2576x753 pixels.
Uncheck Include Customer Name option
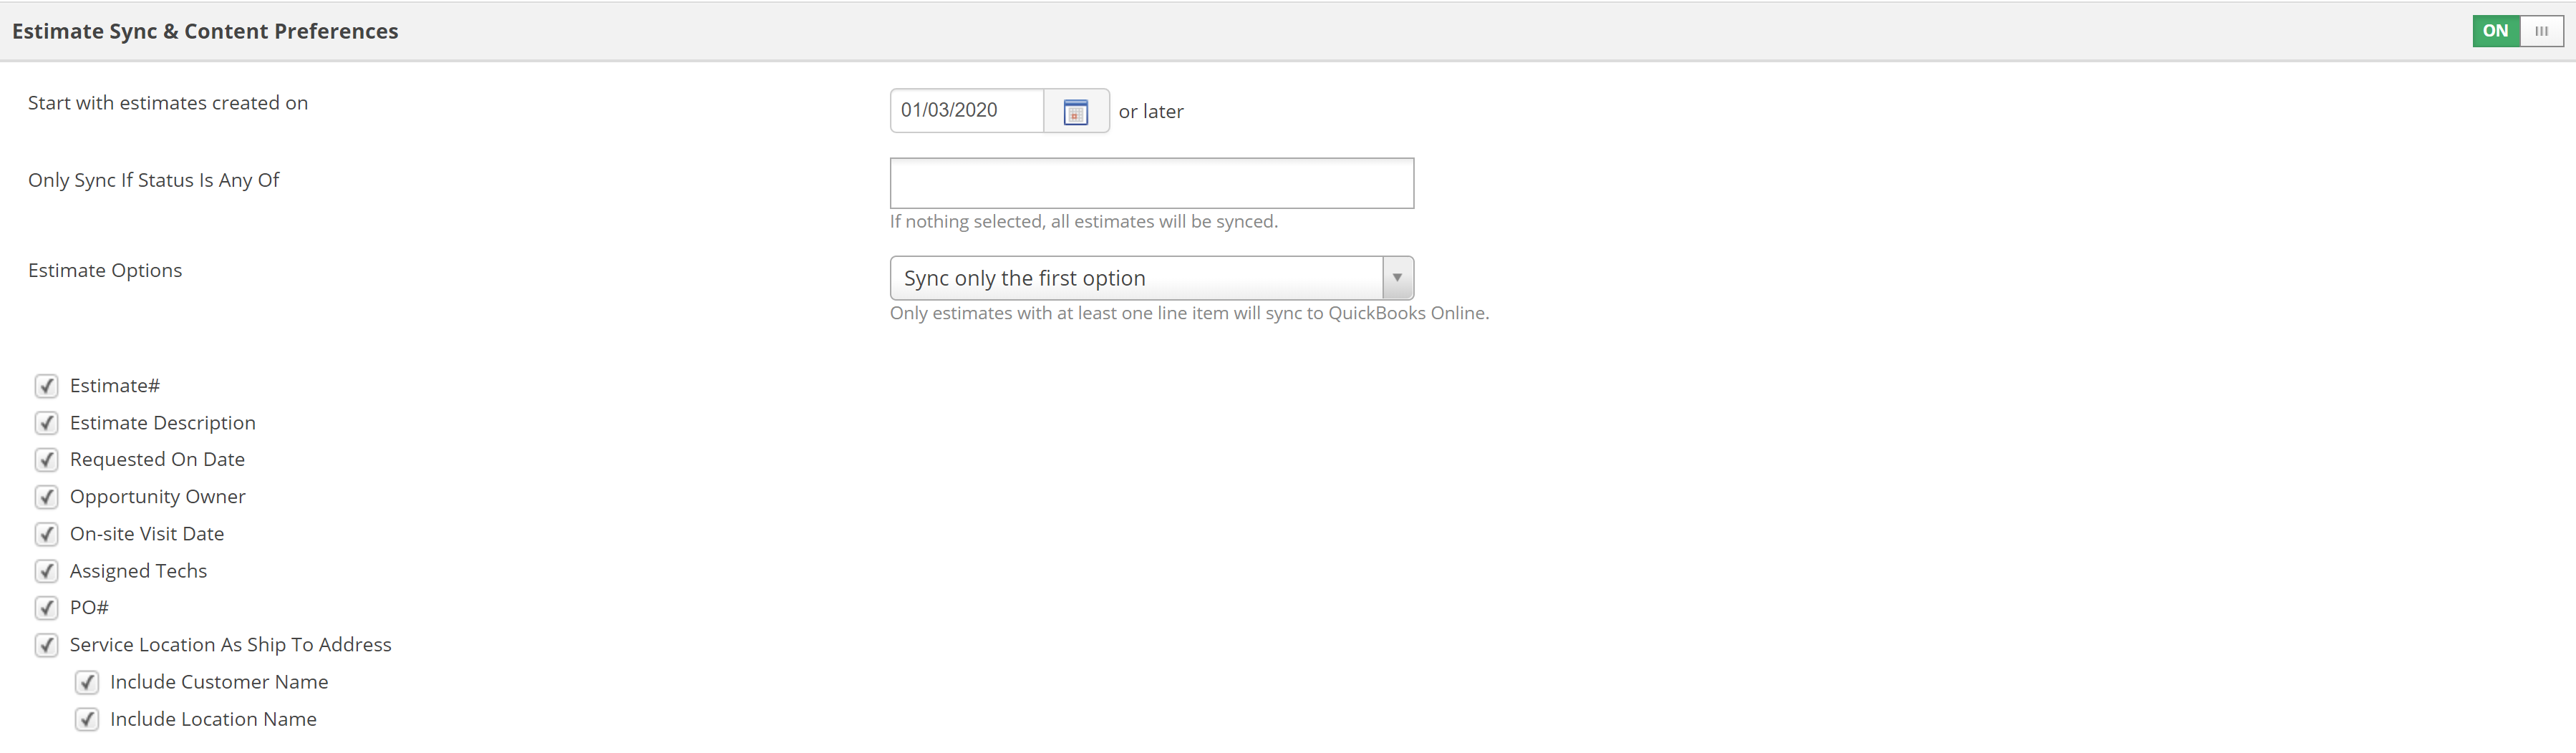pos(87,682)
